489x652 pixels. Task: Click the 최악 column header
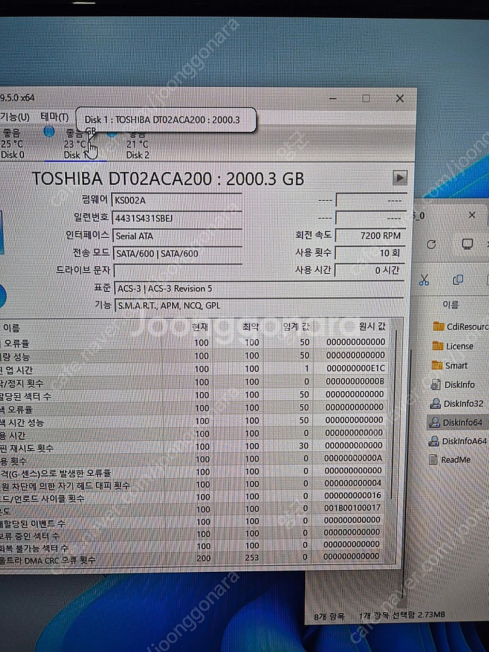coord(250,327)
